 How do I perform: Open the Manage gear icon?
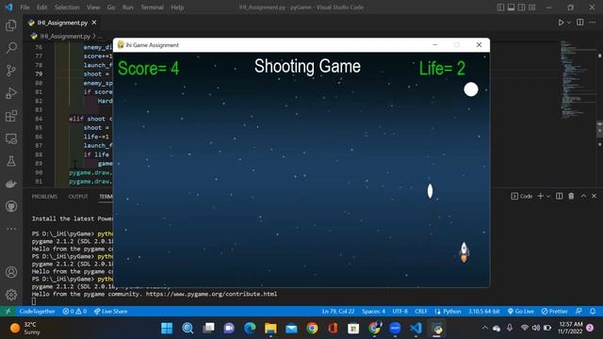tap(11, 295)
